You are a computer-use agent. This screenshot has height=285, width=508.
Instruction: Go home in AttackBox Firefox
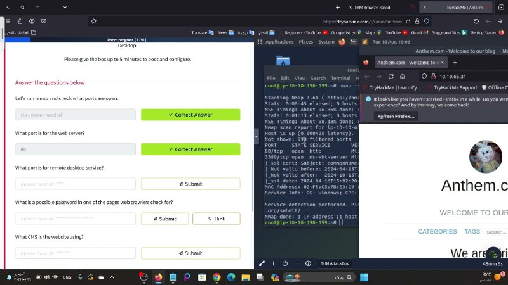(403, 77)
